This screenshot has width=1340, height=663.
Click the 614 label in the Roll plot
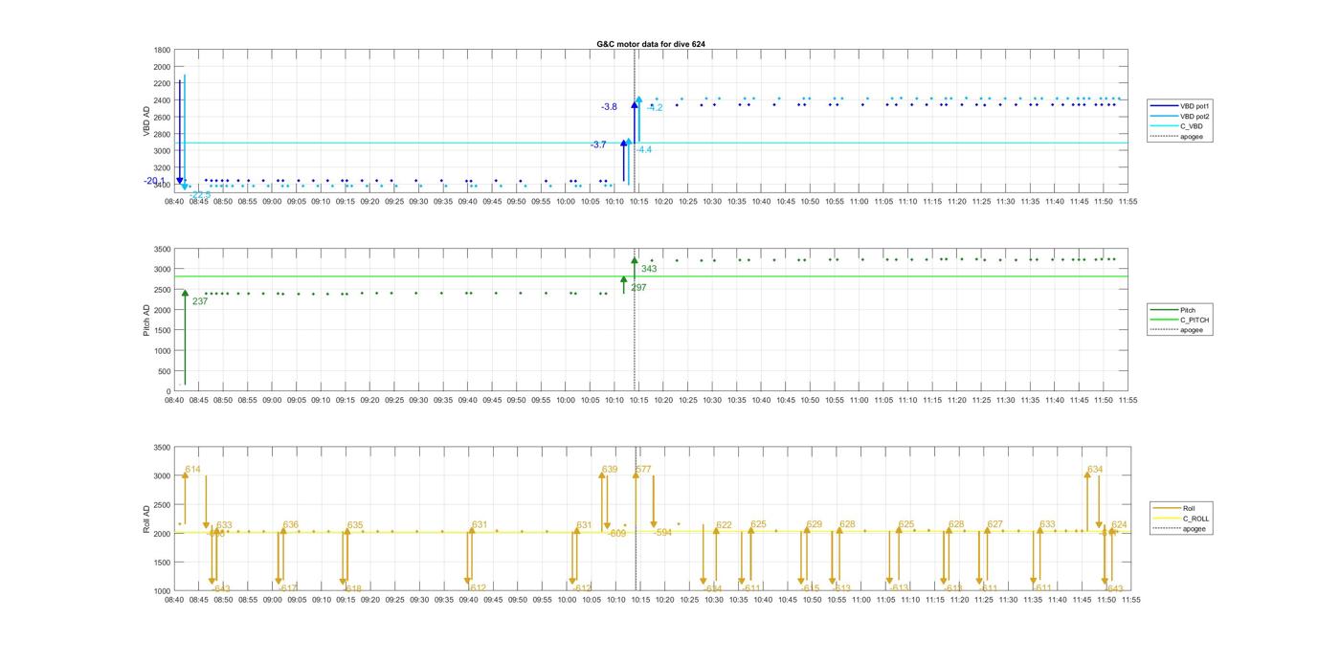[193, 470]
